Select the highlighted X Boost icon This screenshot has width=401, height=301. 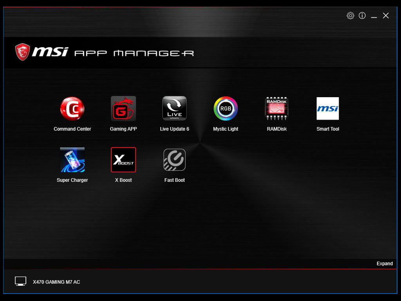click(x=123, y=160)
